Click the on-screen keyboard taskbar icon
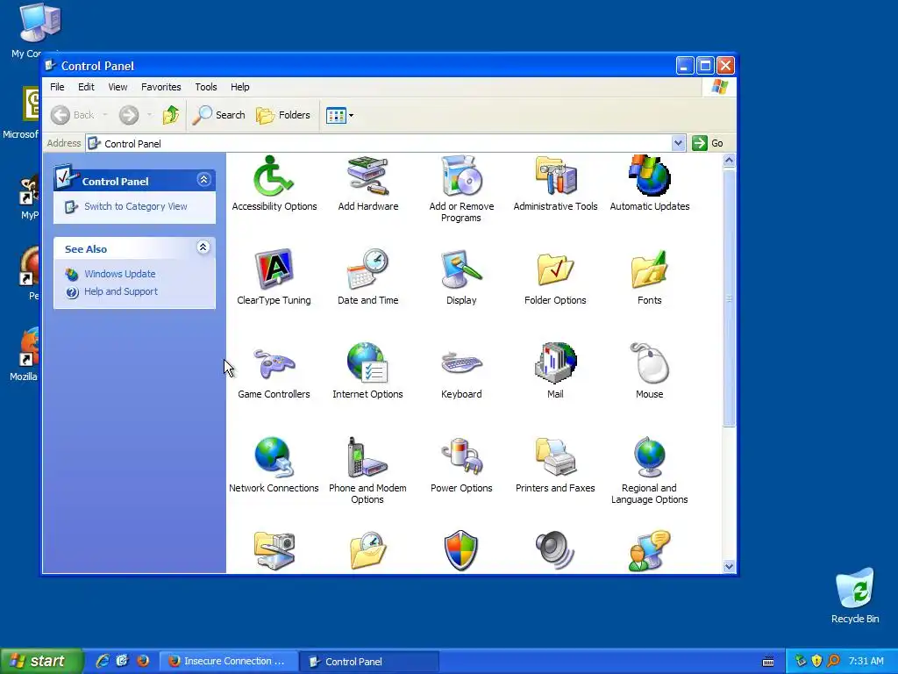 (768, 662)
